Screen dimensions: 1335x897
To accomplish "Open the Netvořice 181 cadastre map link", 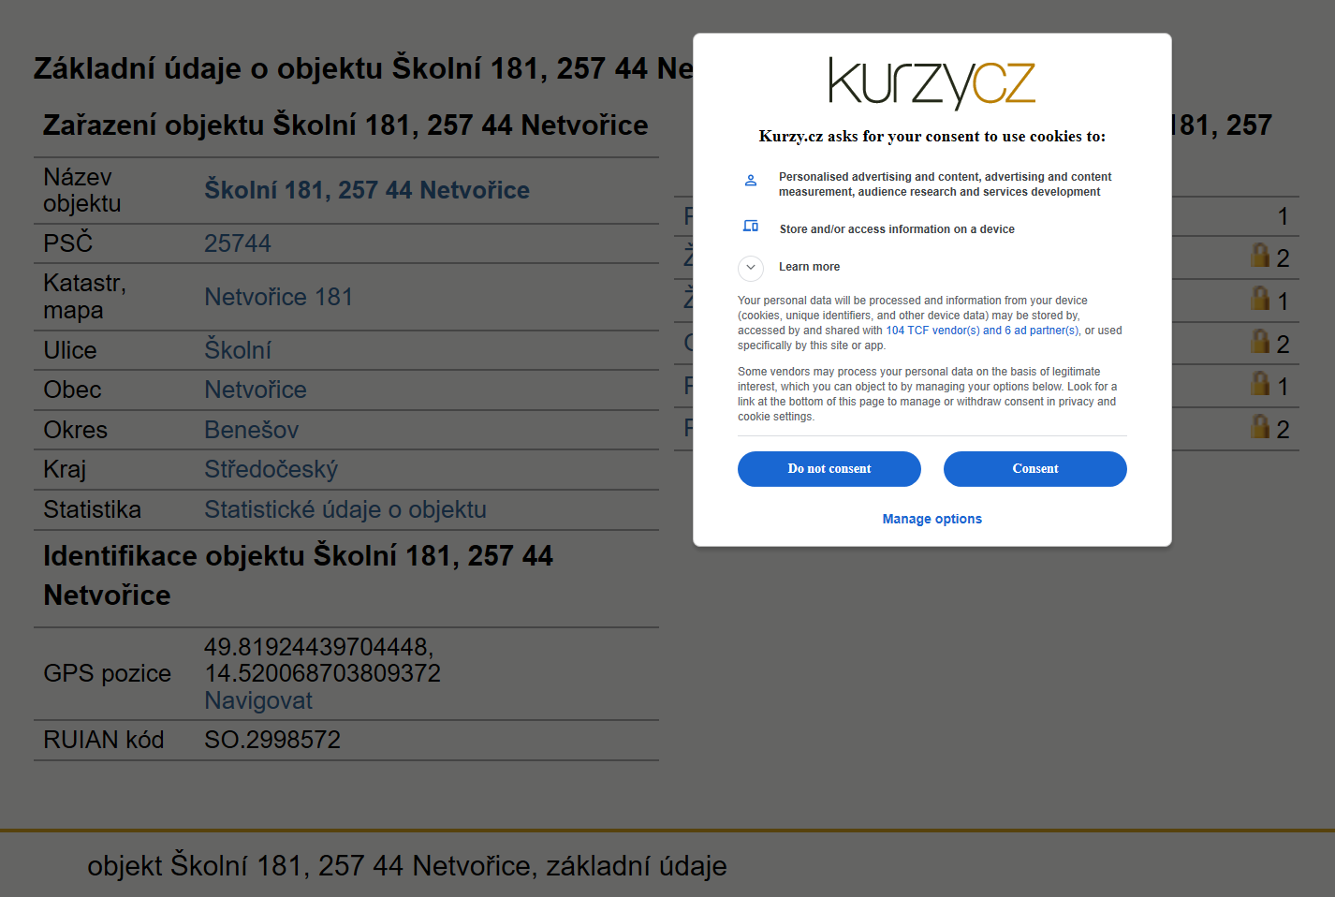I will click(279, 297).
